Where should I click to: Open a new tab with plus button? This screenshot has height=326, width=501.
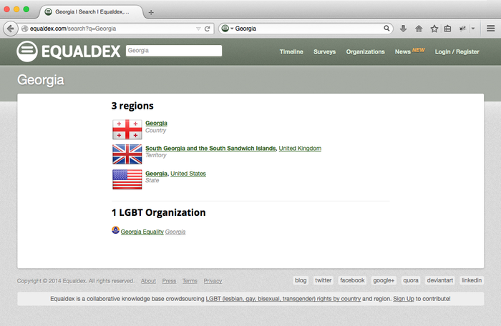[151, 12]
